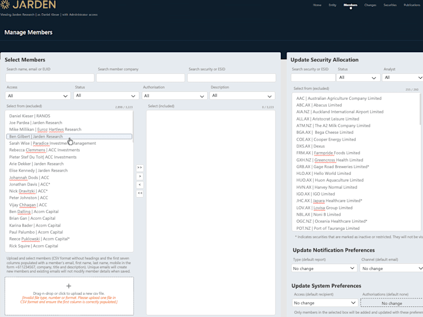The height and width of the screenshot is (317, 423).
Task: Go to the Changes menu item
Action: 370,5
